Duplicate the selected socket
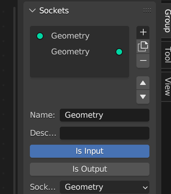The width and height of the screenshot is (171, 194). (x=143, y=46)
